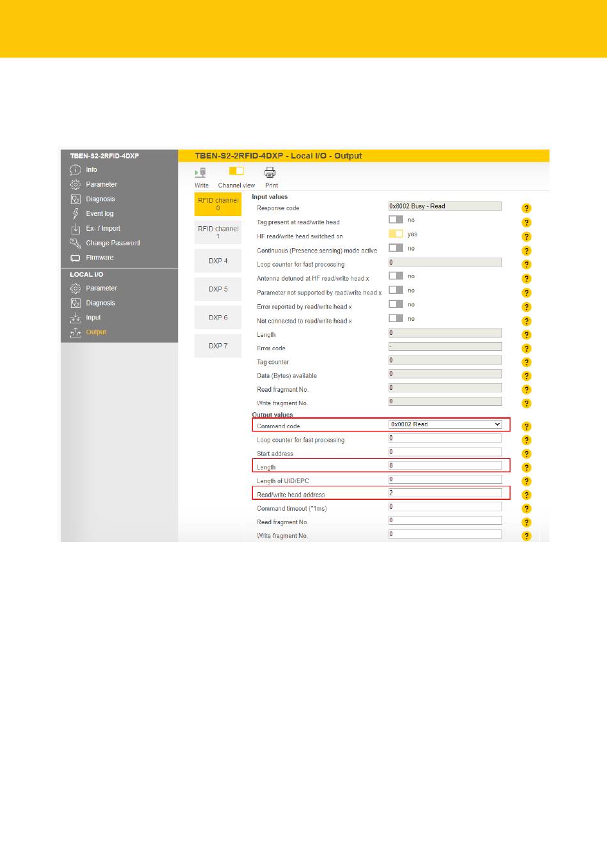Image resolution: width=607 pixels, height=859 pixels.
Task: Click output Read fragment No. field
Action: pos(445,520)
